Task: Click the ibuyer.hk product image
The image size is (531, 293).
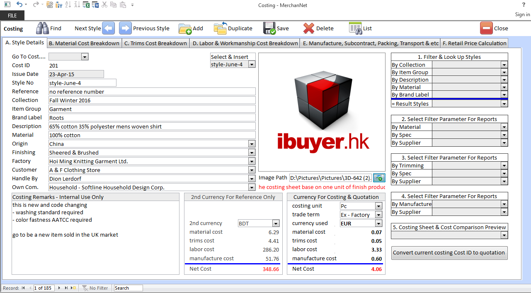Action: 322,112
